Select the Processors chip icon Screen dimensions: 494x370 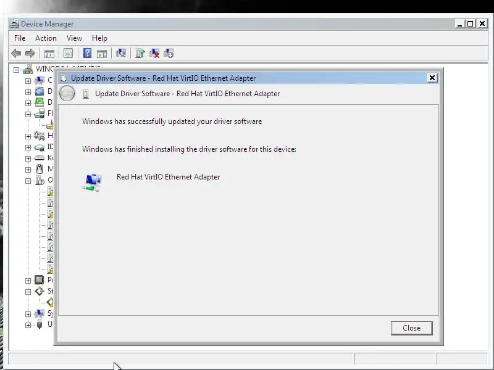[x=40, y=280]
